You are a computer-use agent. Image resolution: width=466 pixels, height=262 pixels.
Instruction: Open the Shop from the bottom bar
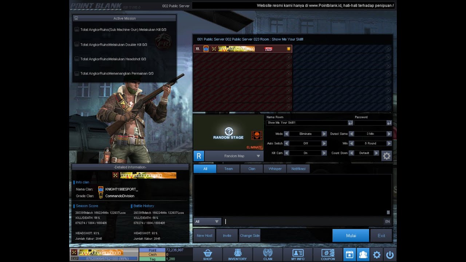pyautogui.click(x=208, y=254)
